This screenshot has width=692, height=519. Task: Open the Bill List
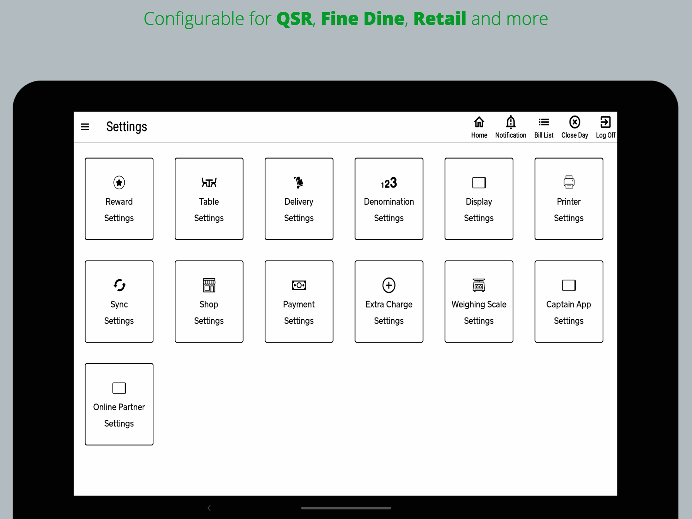544,127
